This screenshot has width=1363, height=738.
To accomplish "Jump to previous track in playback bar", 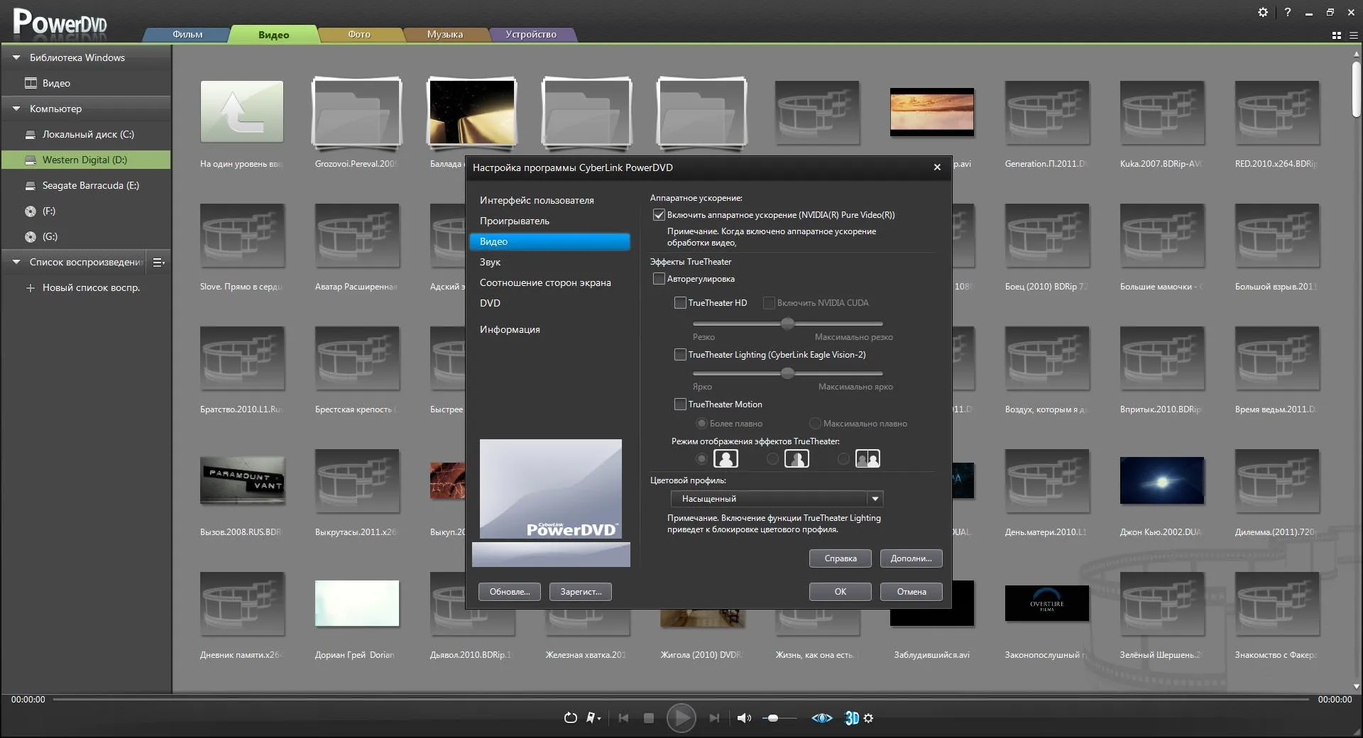I will (x=623, y=718).
